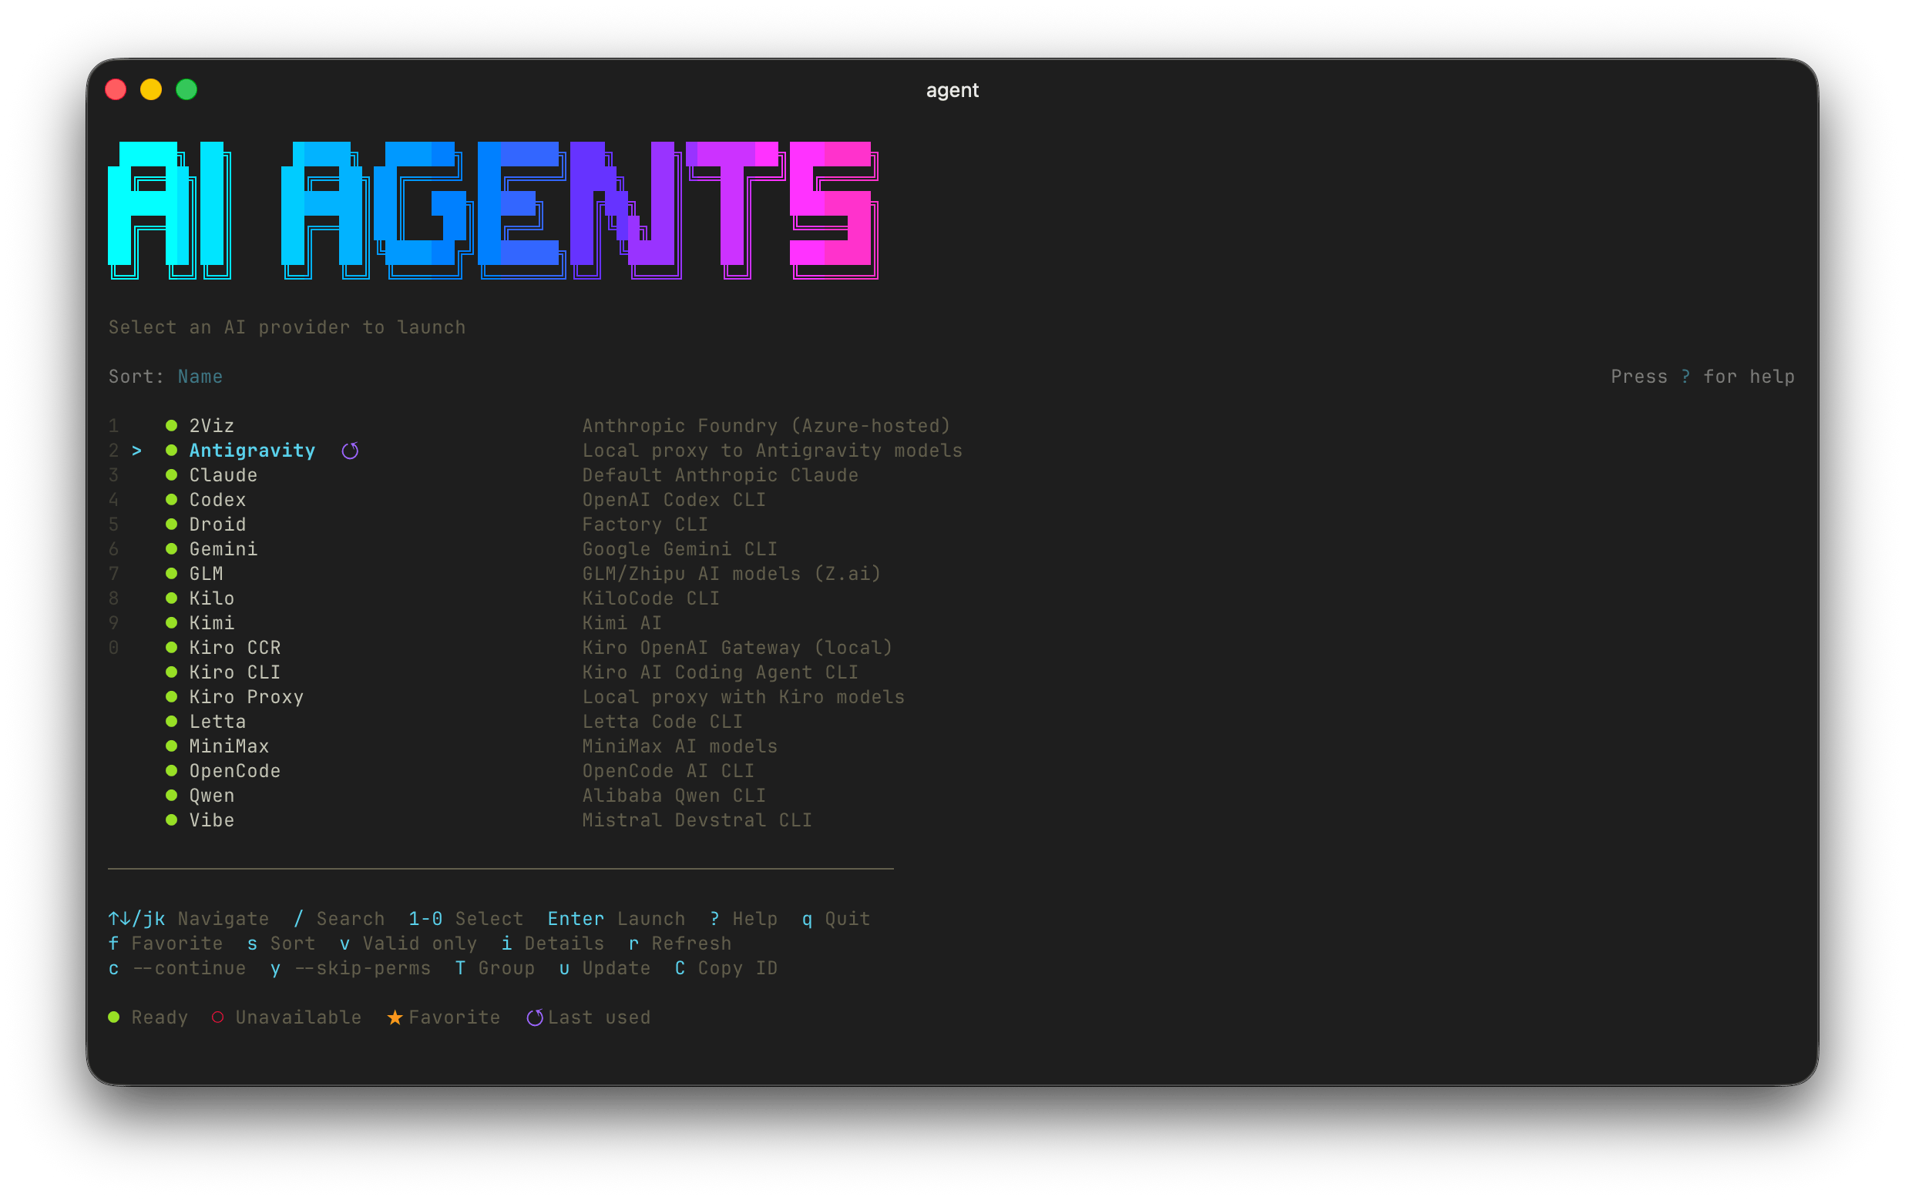Click the green status dot beside Codex

point(171,500)
